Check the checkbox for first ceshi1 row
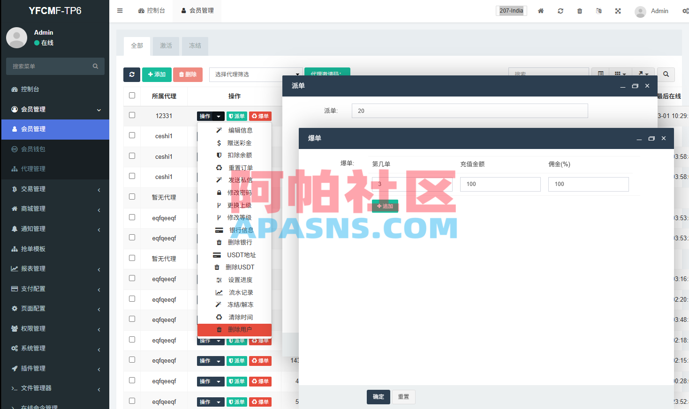Viewport: 689px width, 409px height. coord(132,135)
